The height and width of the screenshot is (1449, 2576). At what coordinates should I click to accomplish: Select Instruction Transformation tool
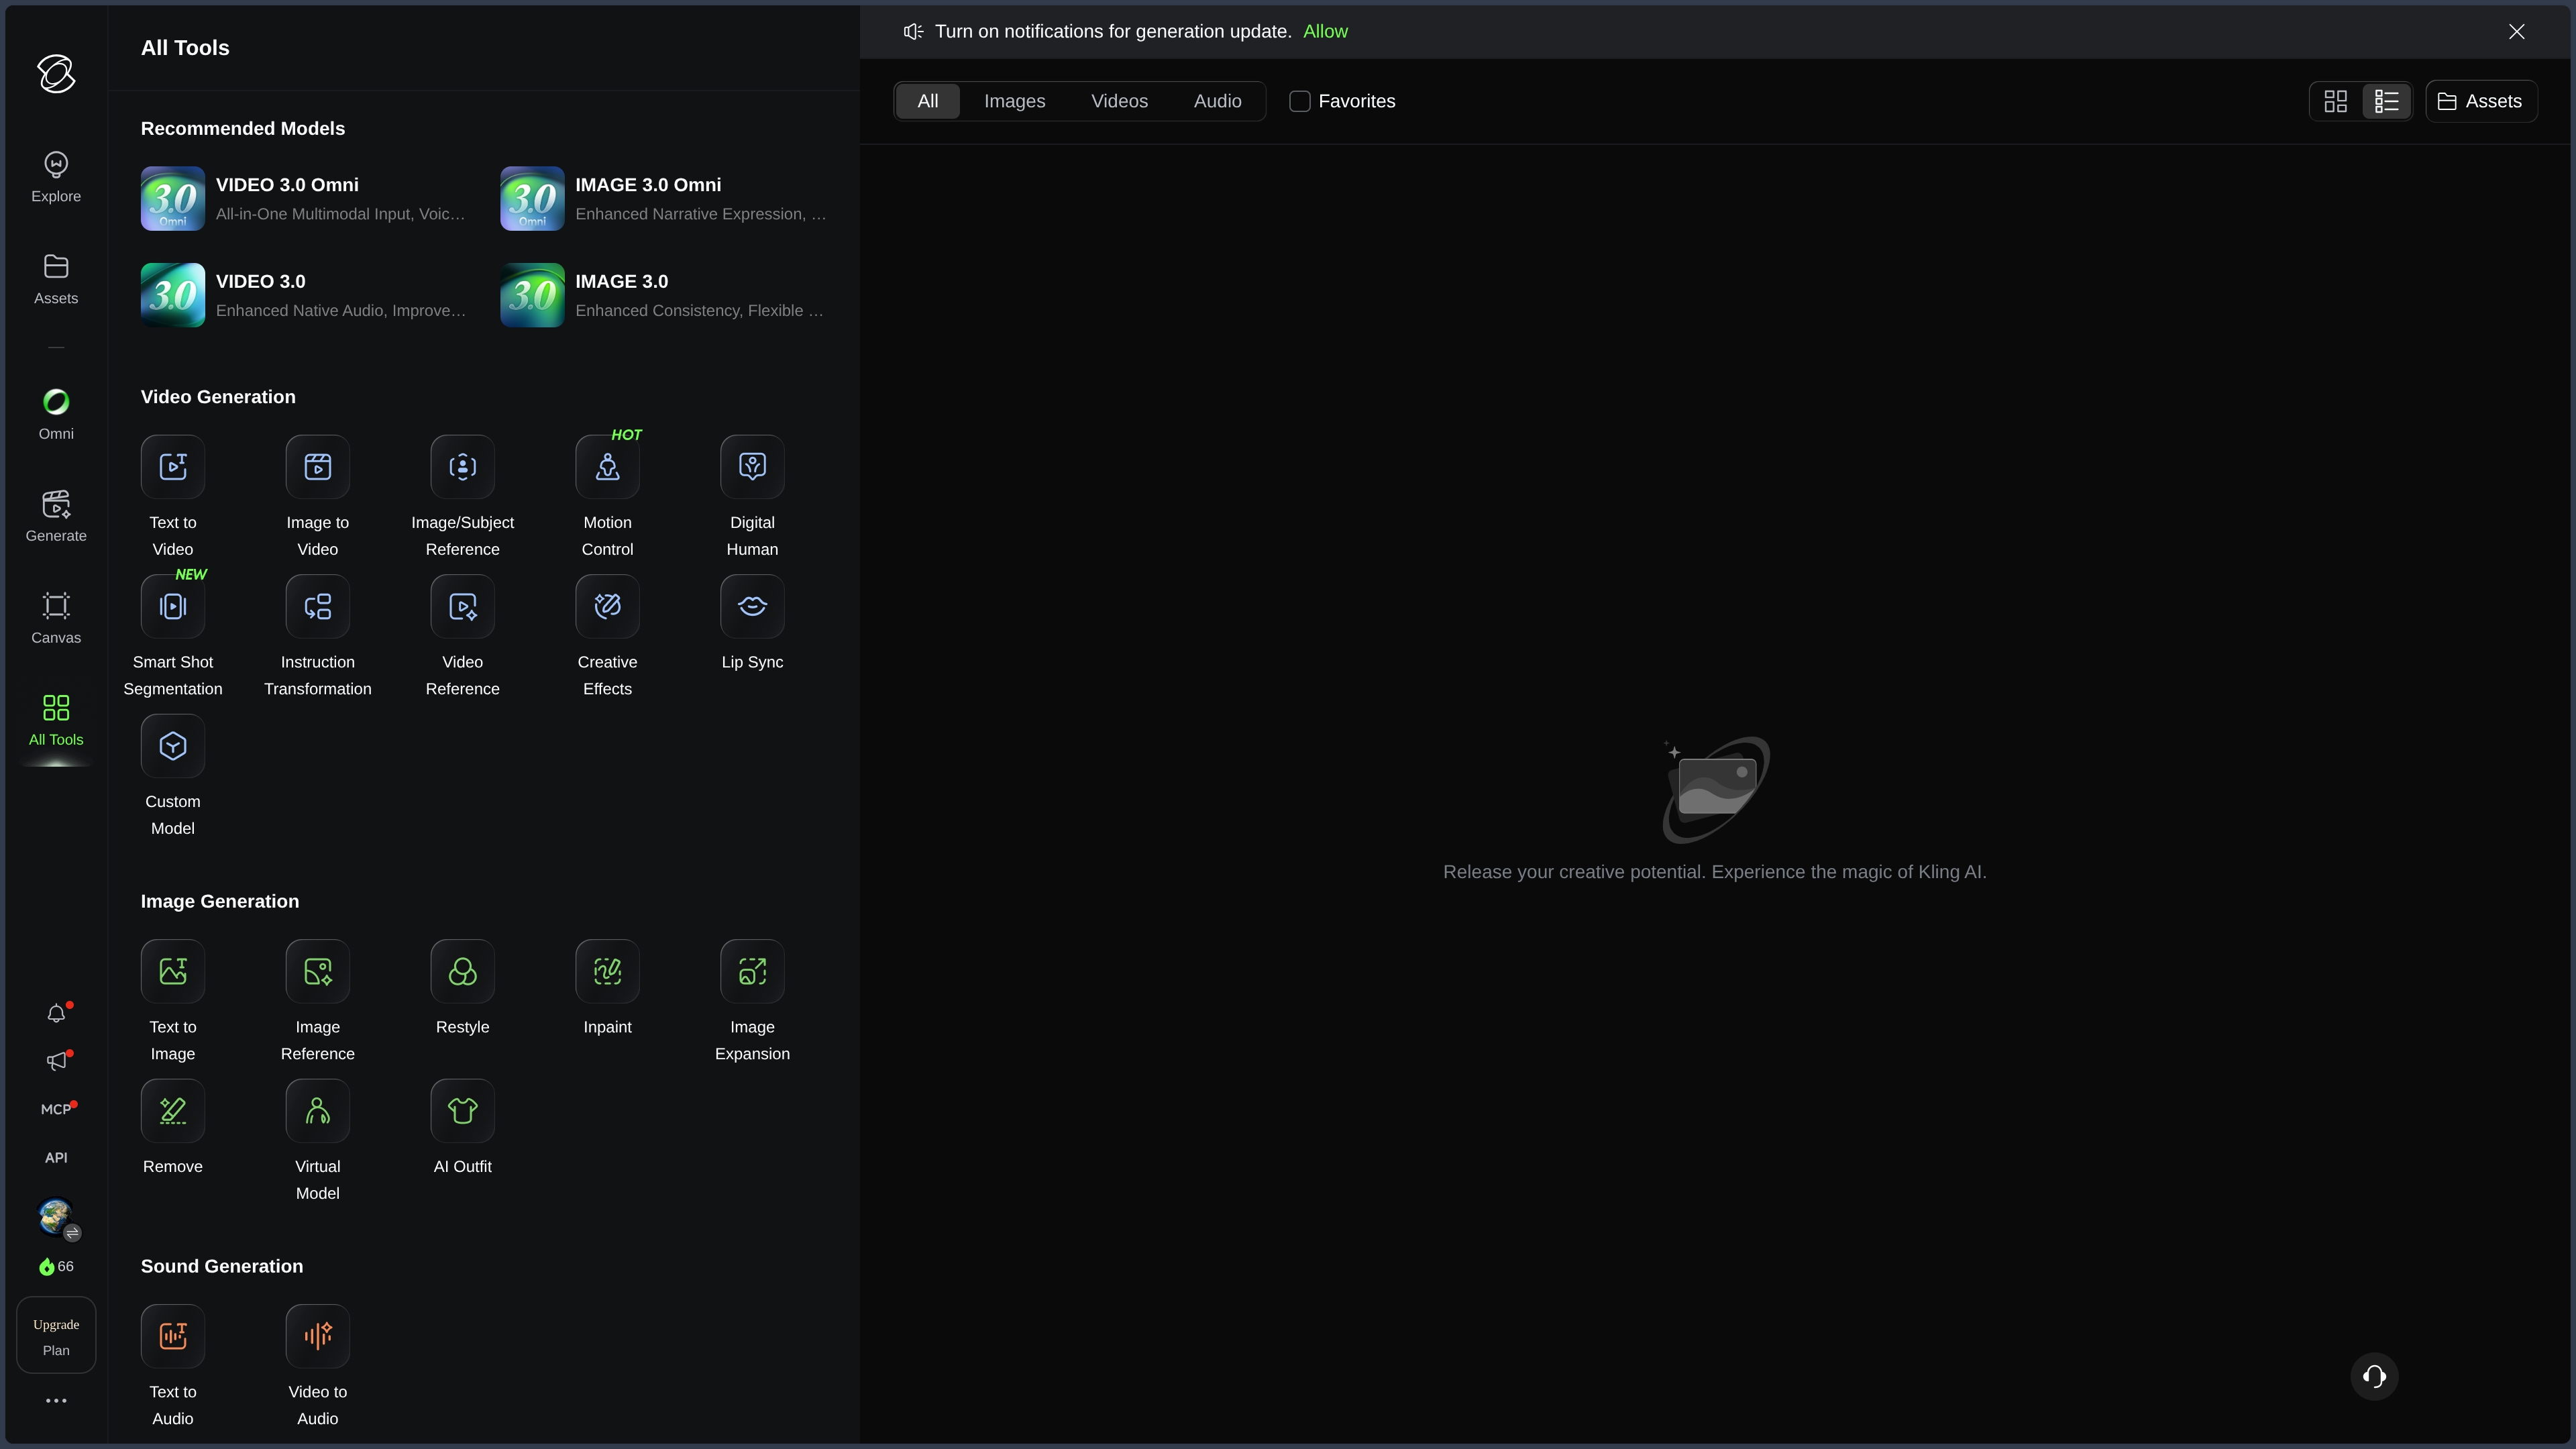click(x=317, y=636)
